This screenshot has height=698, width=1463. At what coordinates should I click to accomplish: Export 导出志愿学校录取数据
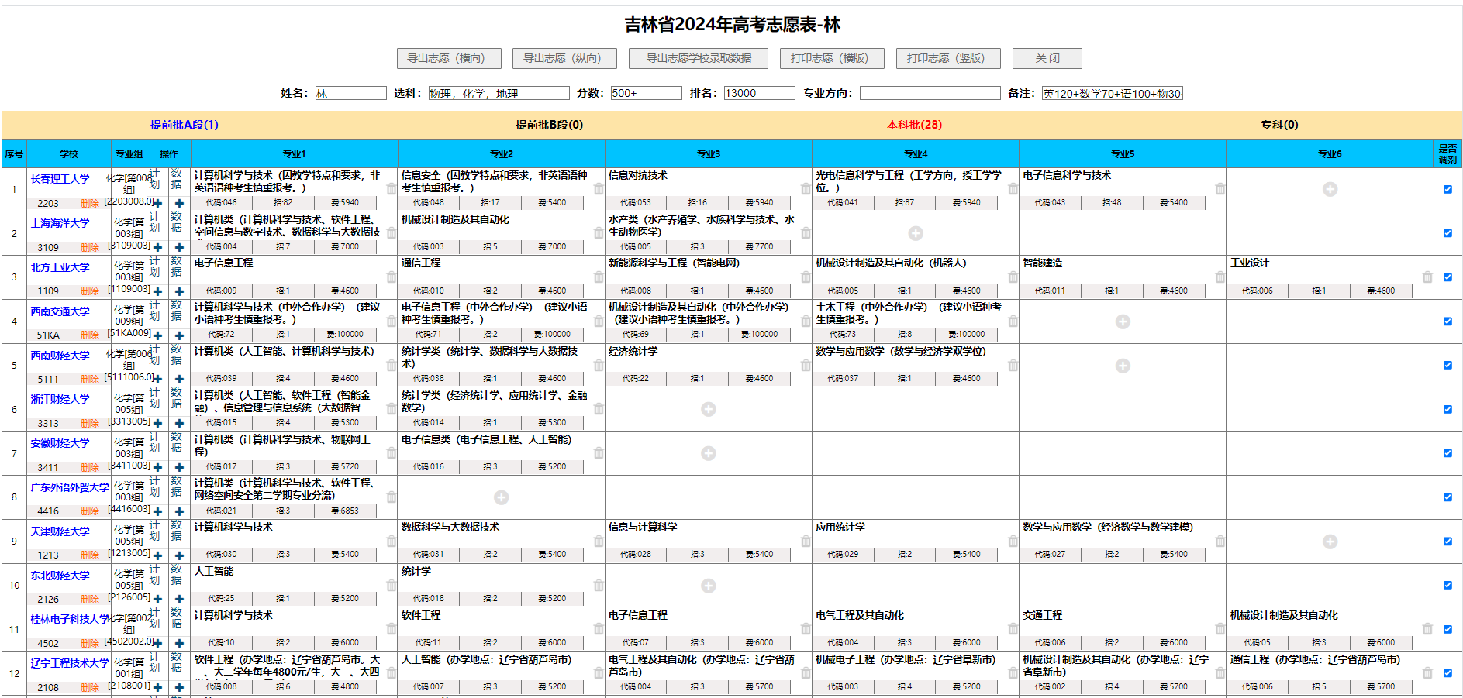699,58
